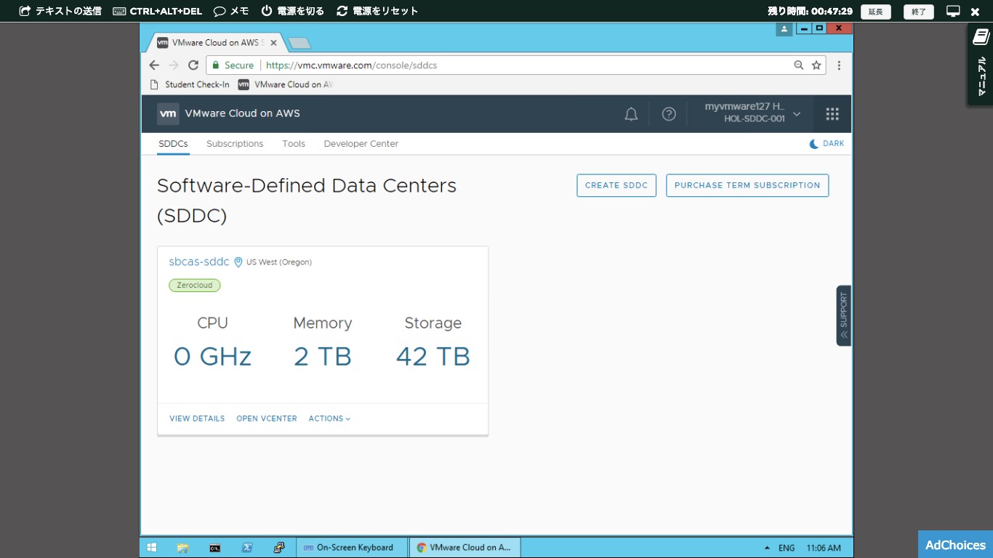Open the Developer Center tab
The height and width of the screenshot is (558, 993).
point(361,144)
